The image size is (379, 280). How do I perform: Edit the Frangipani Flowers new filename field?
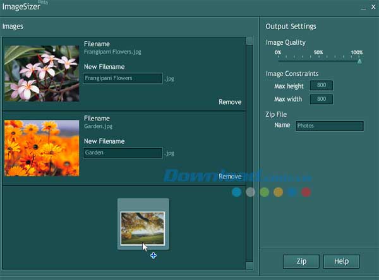coord(123,78)
